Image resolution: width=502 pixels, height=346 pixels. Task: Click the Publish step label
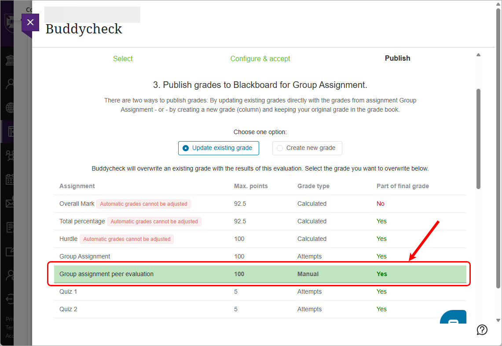coord(398,58)
